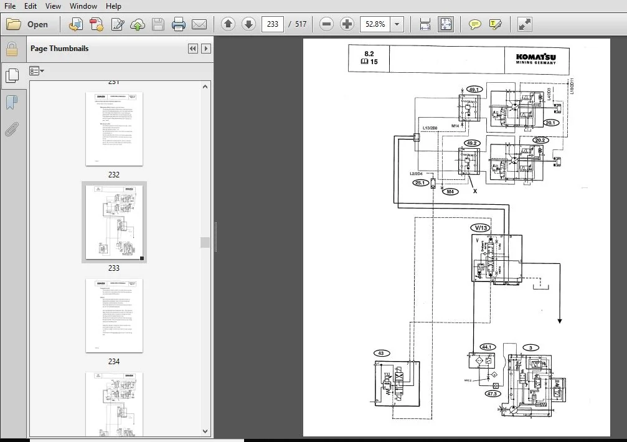Select page 232 thumbnail
The height and width of the screenshot is (442, 627).
point(114,129)
